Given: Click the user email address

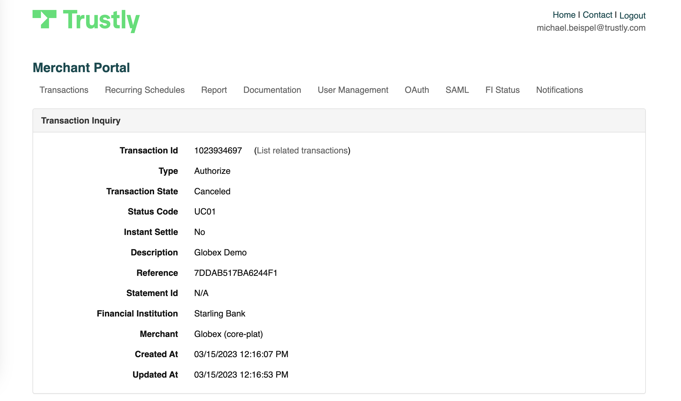Looking at the screenshot, I should click(591, 28).
